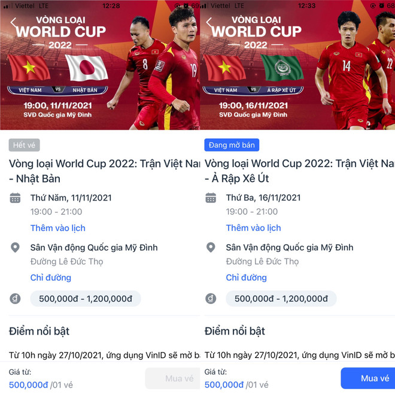
Task: Click the blue Mua vé button
Action: [368, 378]
